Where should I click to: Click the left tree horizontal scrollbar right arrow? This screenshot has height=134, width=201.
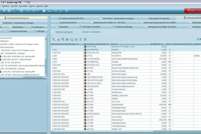44,77
